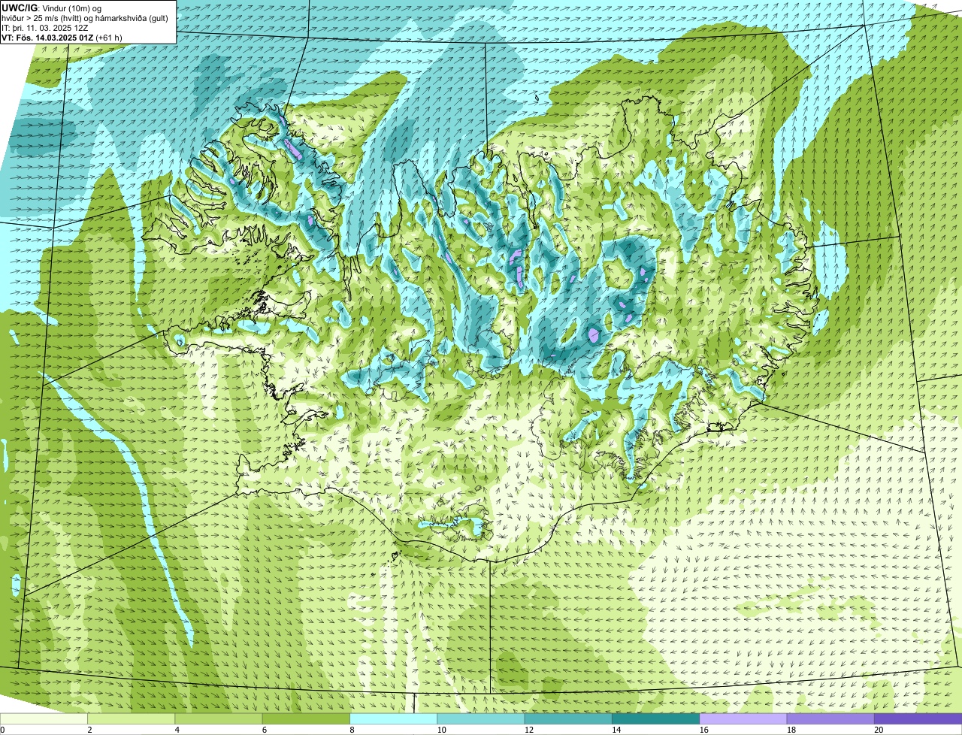Click the 8–10 m/s light cyan swatch

coord(393,718)
